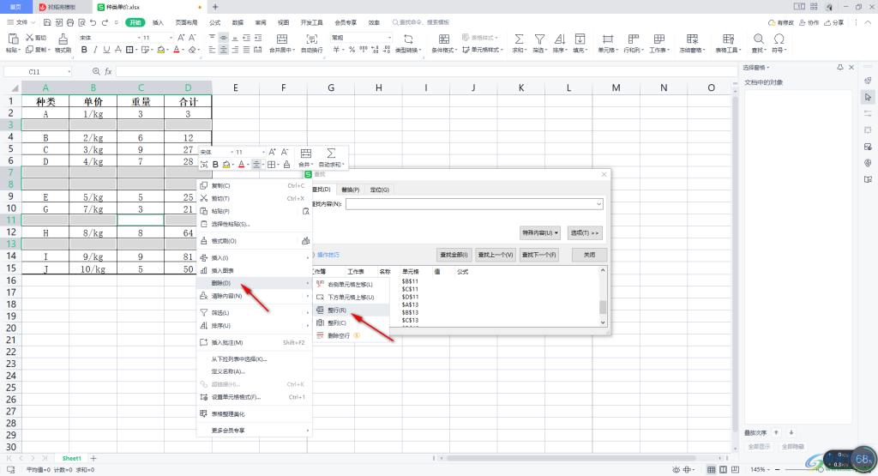Open the Filter (筛选) funnel tool
Viewport: 878px width, 476px height.
[x=539, y=39]
